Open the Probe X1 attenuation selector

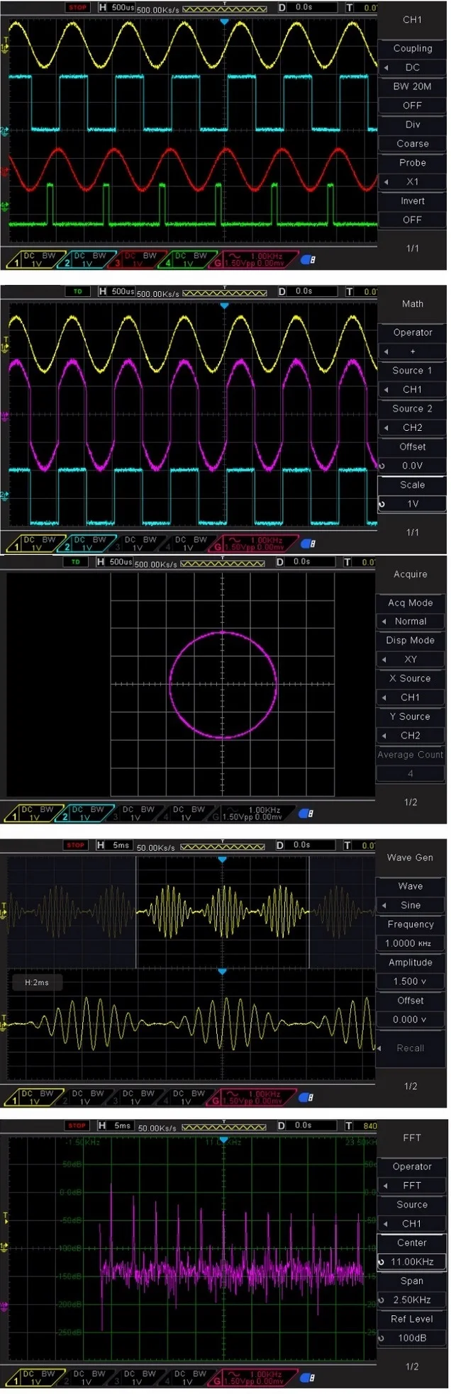click(x=412, y=181)
